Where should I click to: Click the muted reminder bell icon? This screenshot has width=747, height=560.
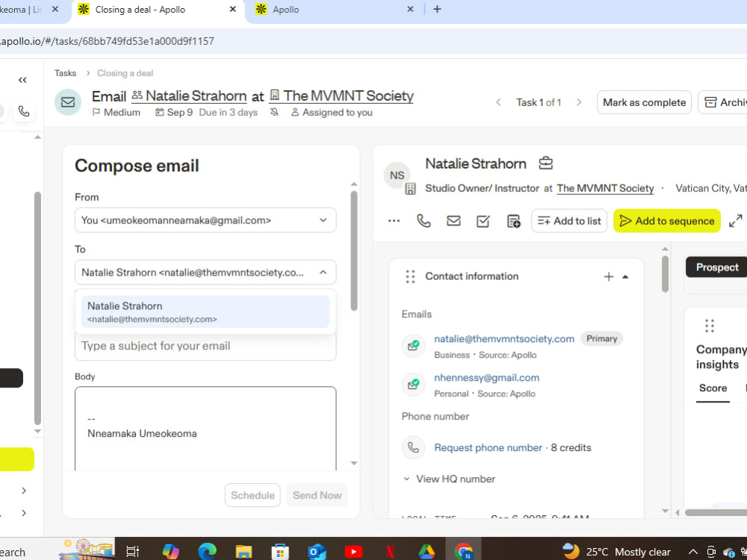point(274,113)
